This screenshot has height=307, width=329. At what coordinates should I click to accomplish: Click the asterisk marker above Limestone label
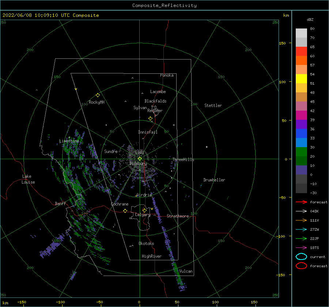point(69,138)
